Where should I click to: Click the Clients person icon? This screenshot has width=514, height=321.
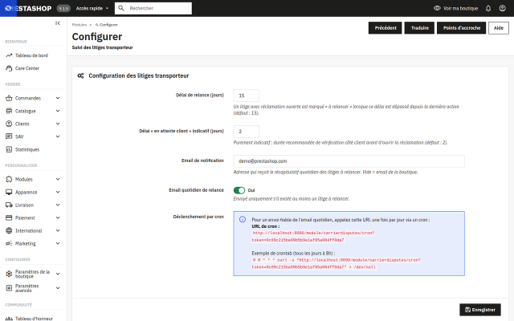(x=9, y=124)
